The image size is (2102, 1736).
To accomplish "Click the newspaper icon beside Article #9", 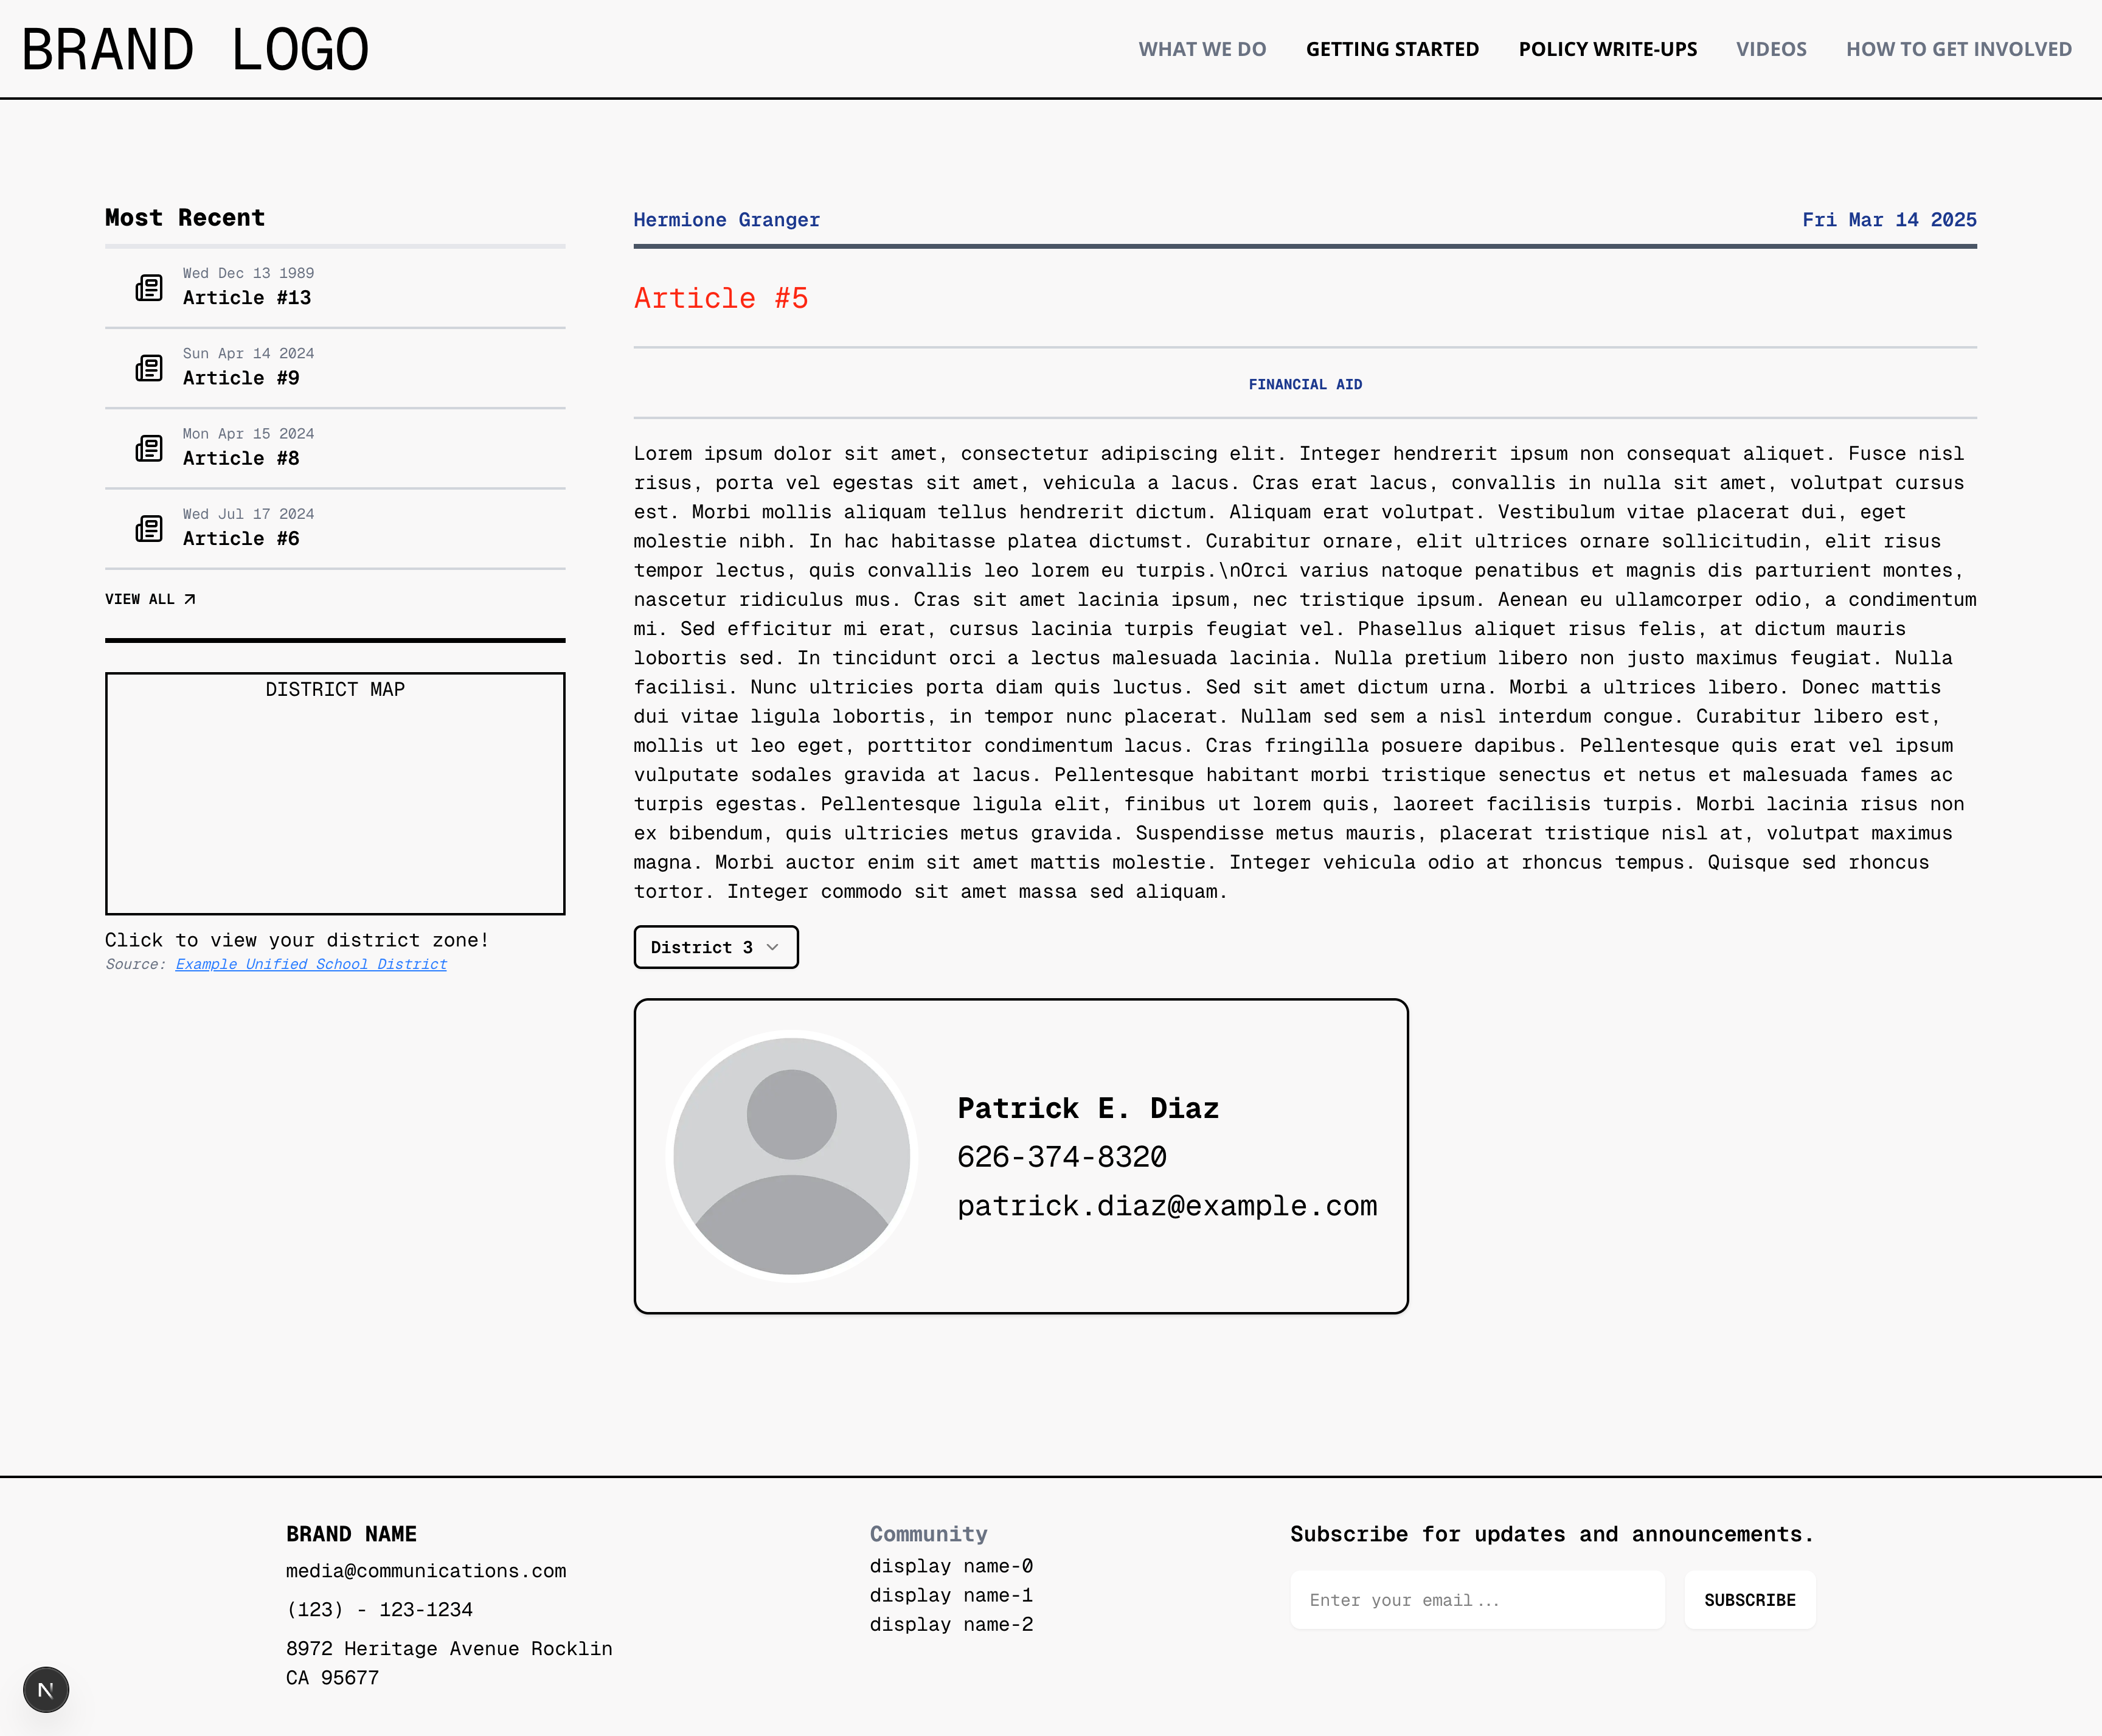I will click(149, 368).
